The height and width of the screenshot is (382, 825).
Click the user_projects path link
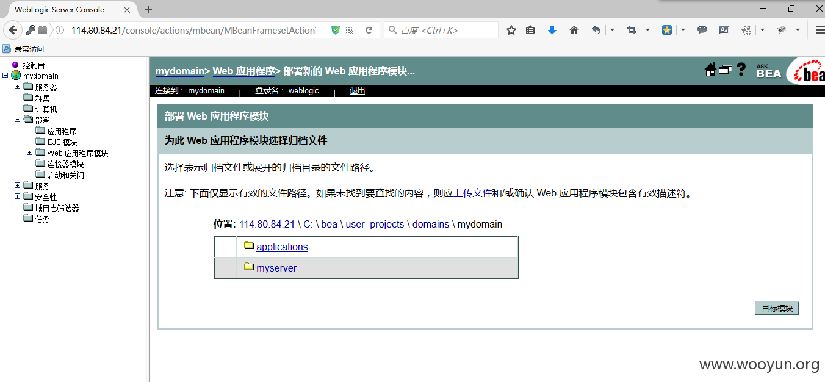(x=375, y=224)
